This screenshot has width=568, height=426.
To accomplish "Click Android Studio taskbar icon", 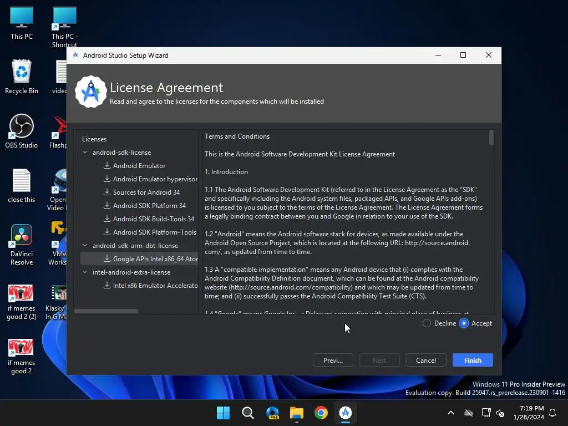I will 345,413.
